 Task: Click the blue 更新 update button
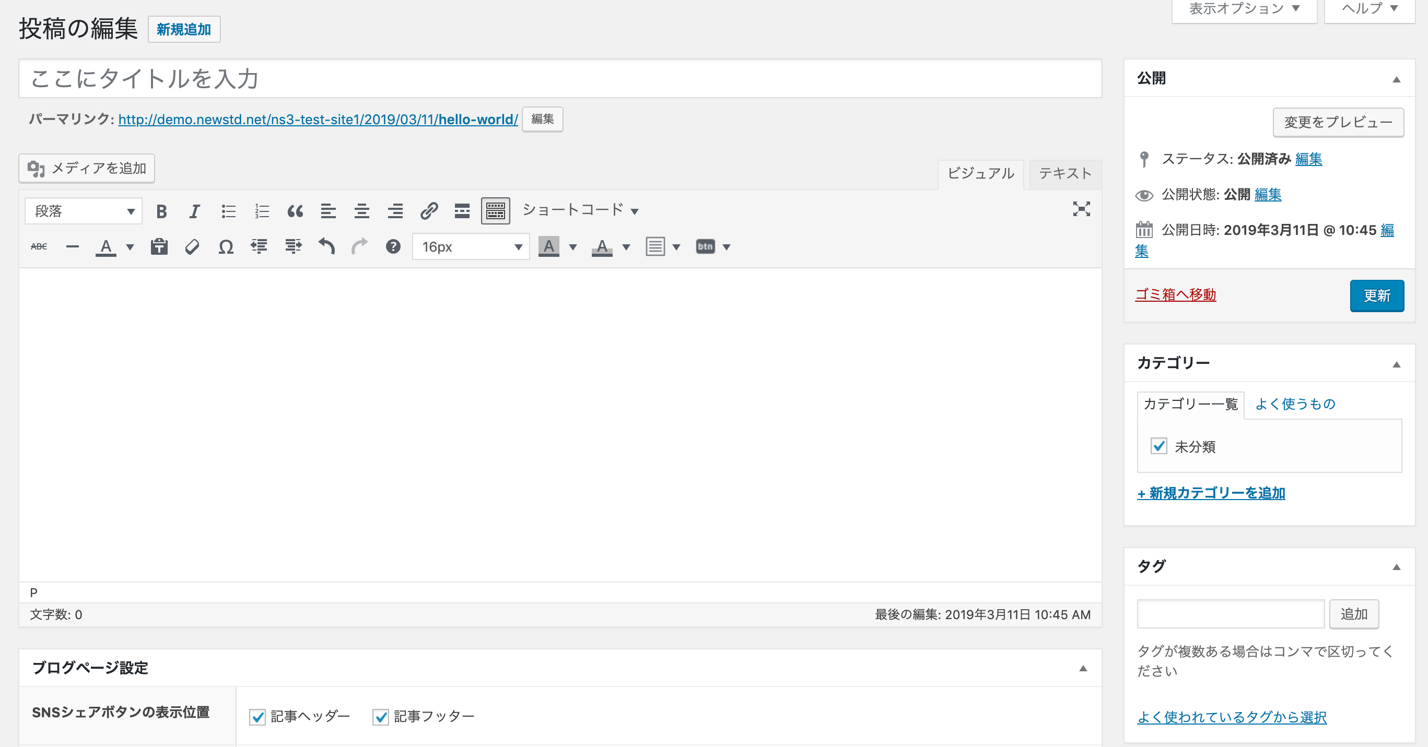[x=1376, y=296]
